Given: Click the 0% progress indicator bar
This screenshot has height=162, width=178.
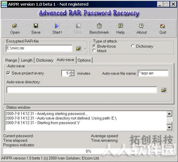Looking at the screenshot, I should point(88,151).
